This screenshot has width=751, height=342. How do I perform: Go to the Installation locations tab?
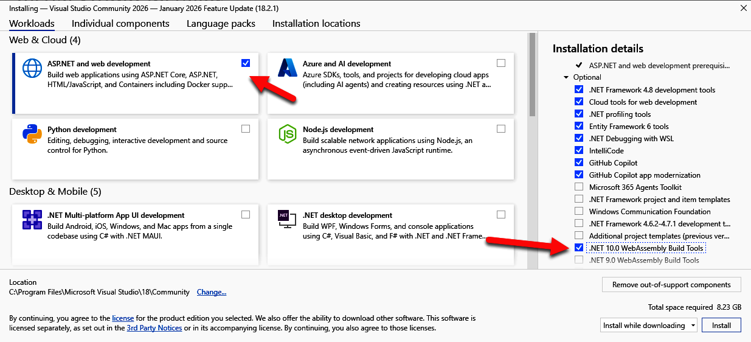coord(316,24)
